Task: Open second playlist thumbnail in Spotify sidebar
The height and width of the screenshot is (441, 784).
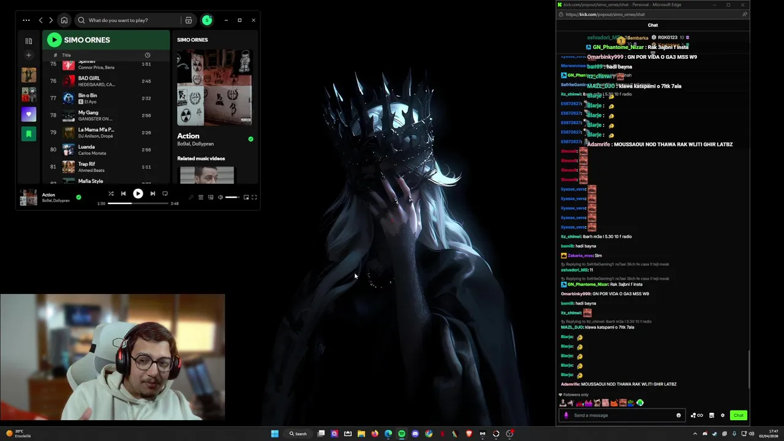Action: [29, 94]
